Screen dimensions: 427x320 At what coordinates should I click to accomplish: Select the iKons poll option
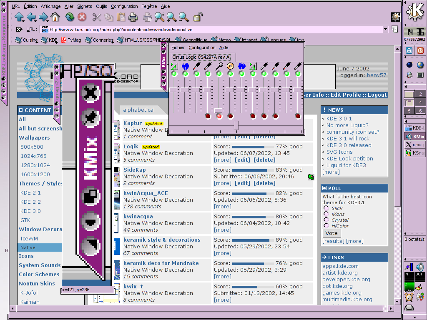326,214
